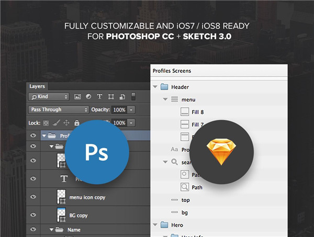Click the top layer shape icon

174,199
